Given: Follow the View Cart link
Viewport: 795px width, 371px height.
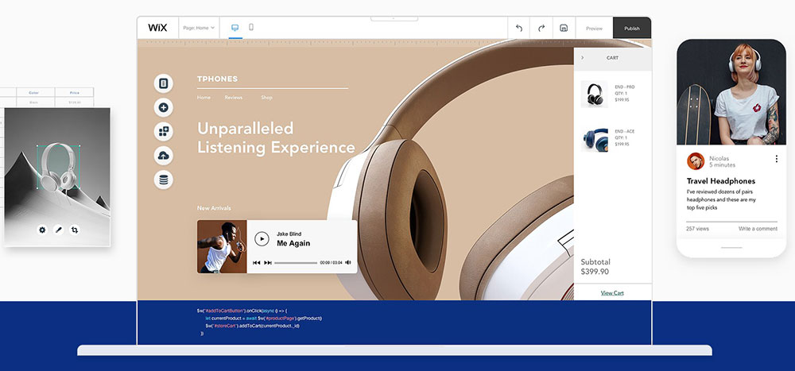Looking at the screenshot, I should click(612, 293).
